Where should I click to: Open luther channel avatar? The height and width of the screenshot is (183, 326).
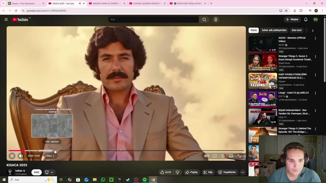click(x=10, y=172)
